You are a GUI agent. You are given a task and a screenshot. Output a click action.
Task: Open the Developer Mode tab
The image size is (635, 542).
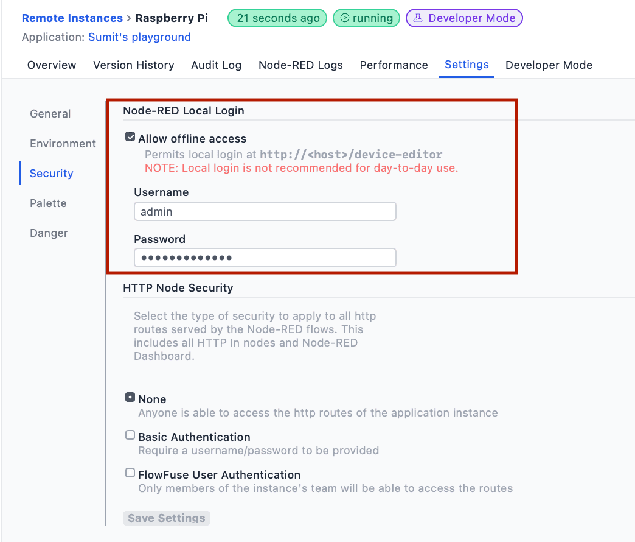[548, 65]
